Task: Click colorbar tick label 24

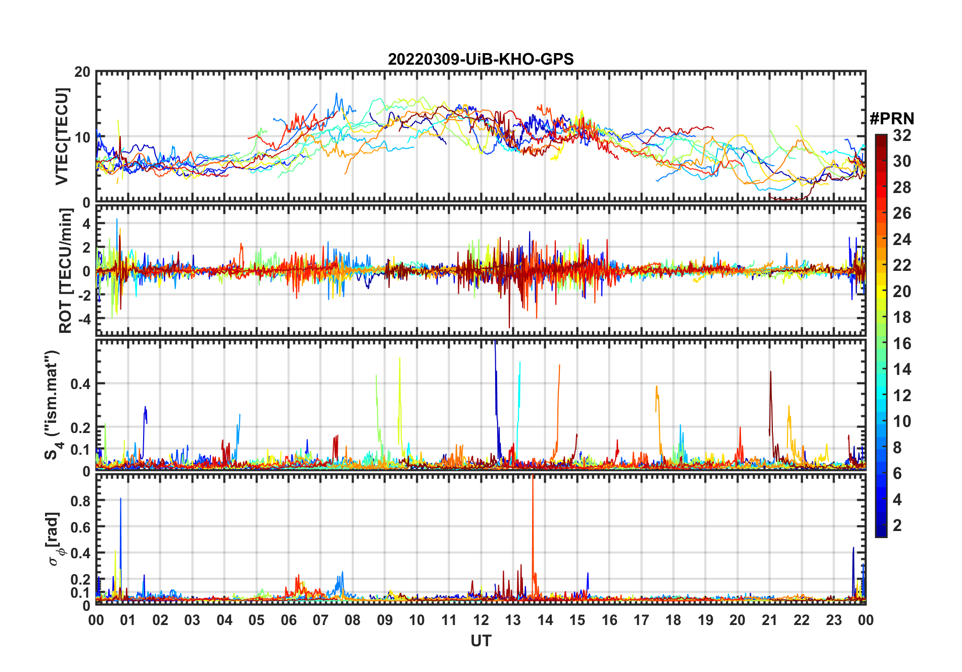Action: pos(902,239)
